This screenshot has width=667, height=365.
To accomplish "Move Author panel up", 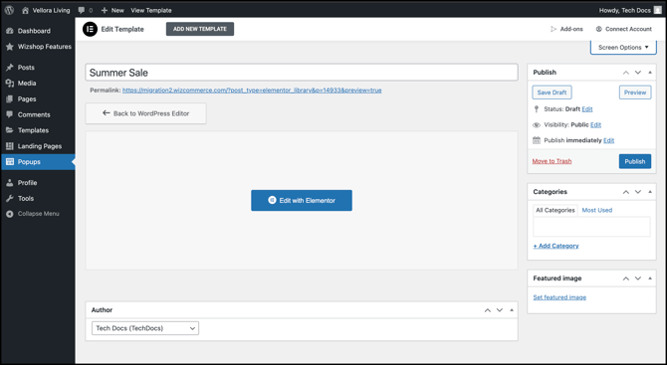I will [488, 310].
